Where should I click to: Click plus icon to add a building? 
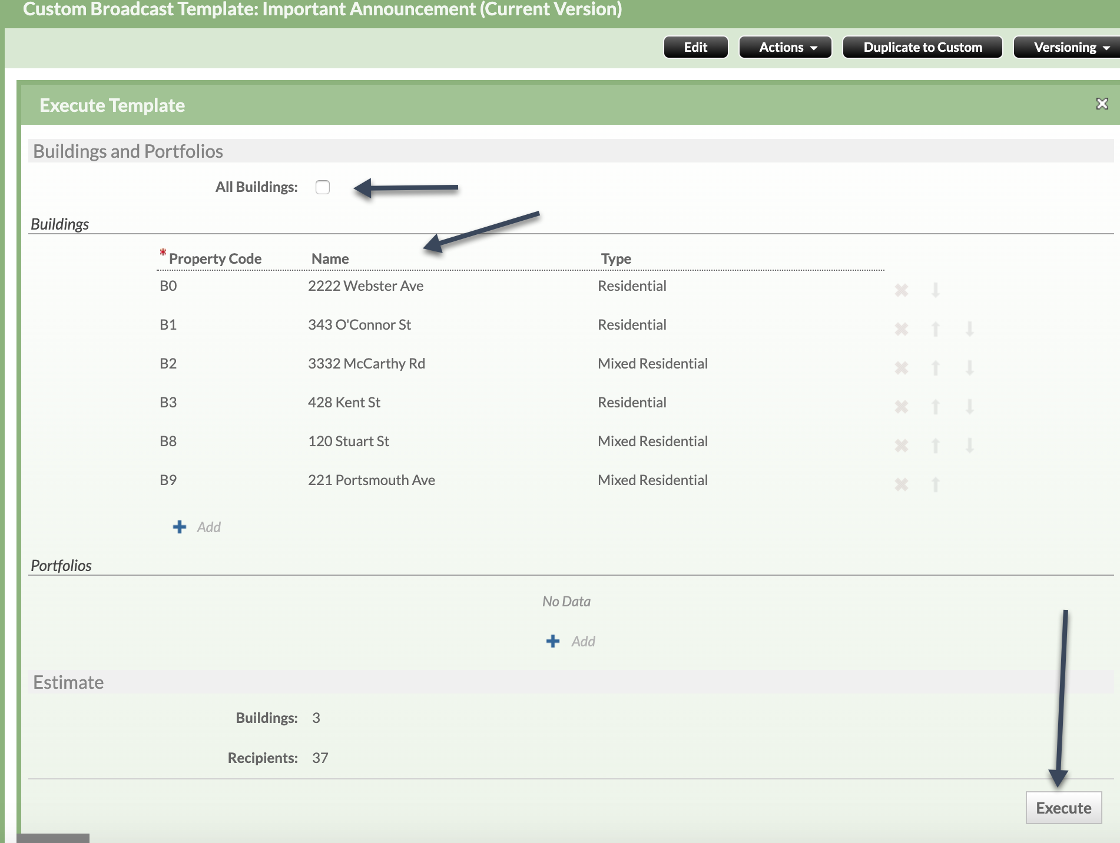[180, 527]
